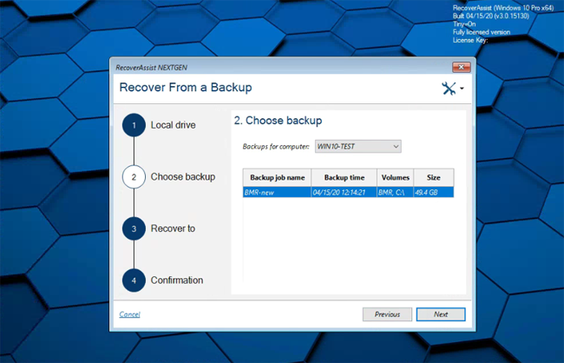The image size is (564, 363).
Task: Cancel the recovery wizard
Action: (x=129, y=314)
